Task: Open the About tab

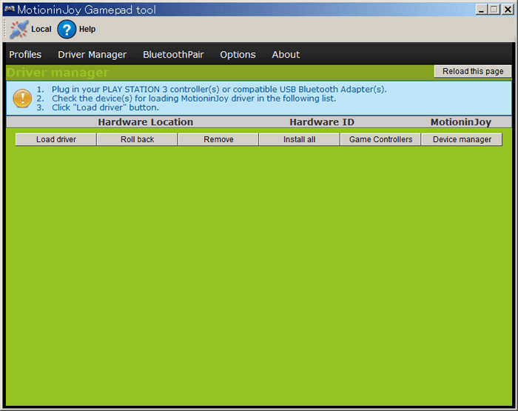Action: (286, 55)
